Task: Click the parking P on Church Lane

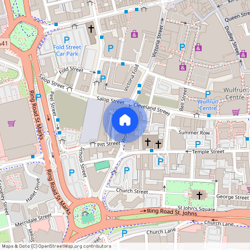Action: [x=124, y=233]
